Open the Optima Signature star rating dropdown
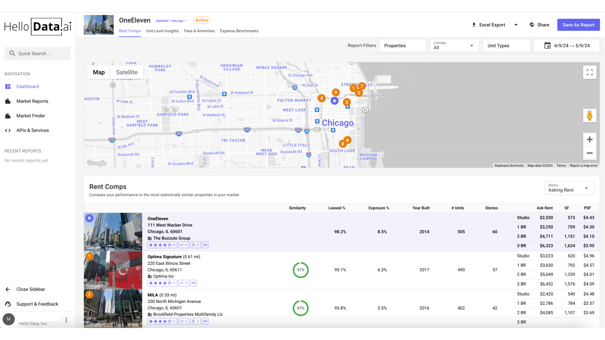 162,283
